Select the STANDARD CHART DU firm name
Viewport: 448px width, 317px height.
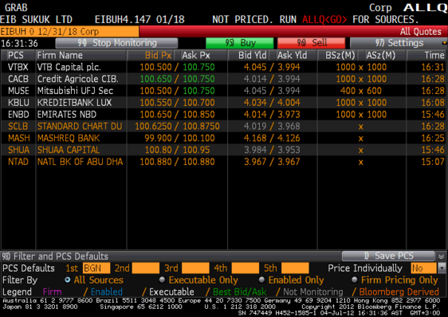(x=80, y=126)
